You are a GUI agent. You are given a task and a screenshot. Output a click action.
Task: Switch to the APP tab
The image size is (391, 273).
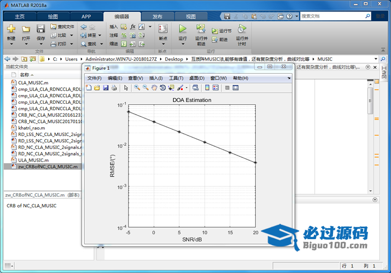point(86,17)
